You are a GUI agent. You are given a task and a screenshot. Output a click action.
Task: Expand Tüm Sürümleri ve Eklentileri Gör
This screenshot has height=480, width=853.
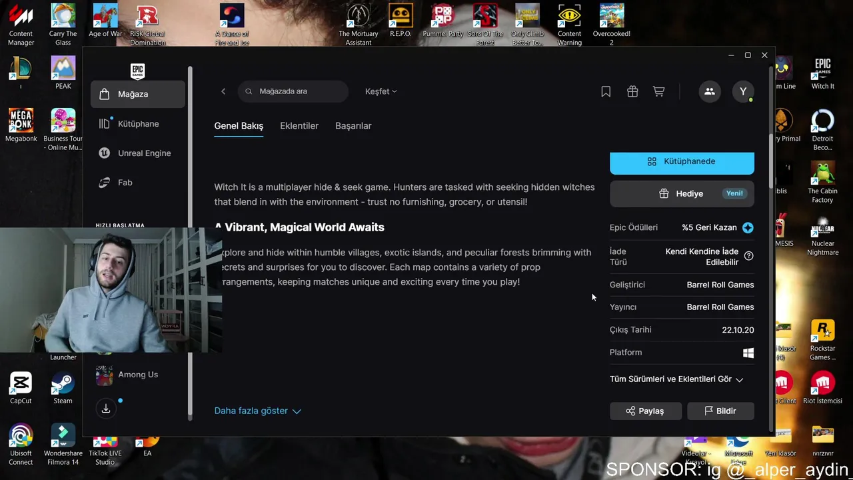676,379
